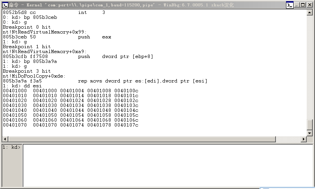The height and width of the screenshot is (189, 315).
Task: Click 'nt!NtReadVirtualMemory+0x99:' text
Action: [x=45, y=32]
